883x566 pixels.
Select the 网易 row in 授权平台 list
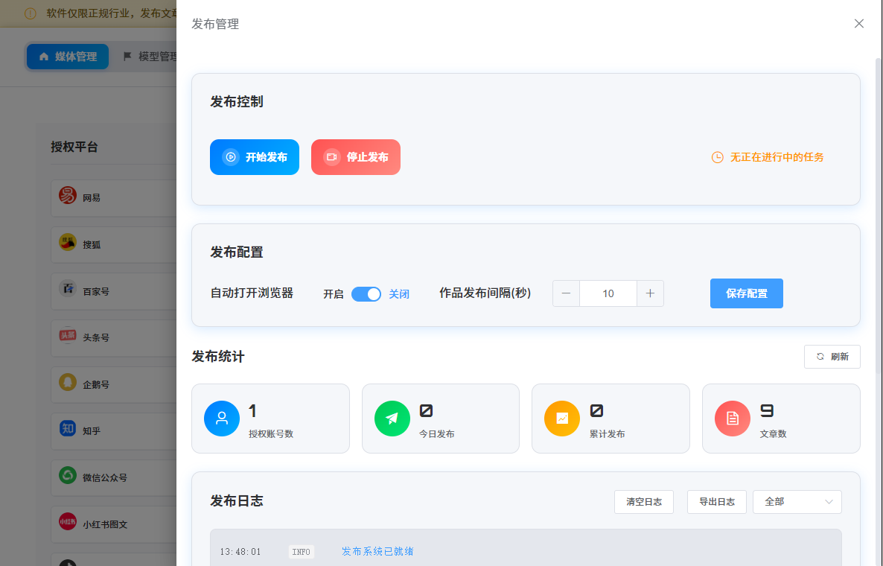click(x=114, y=198)
